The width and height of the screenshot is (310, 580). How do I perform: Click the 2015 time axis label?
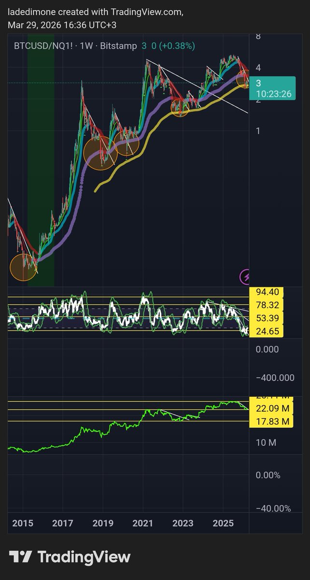pyautogui.click(x=23, y=523)
